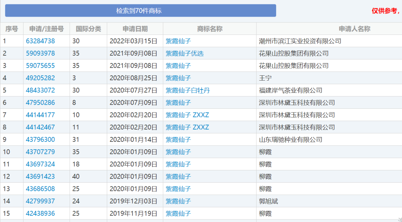Click trademark 紫霞仙子 in row 6
The width and height of the screenshot is (402, 222).
[178, 102]
